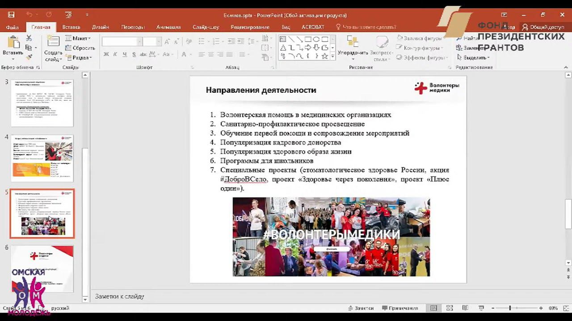The width and height of the screenshot is (572, 321).
Task: Switch to the Дизайн tab
Action: point(101,27)
